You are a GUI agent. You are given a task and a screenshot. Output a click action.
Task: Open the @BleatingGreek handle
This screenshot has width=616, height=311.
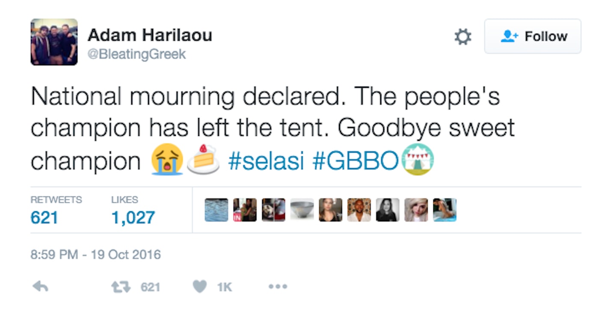point(137,55)
